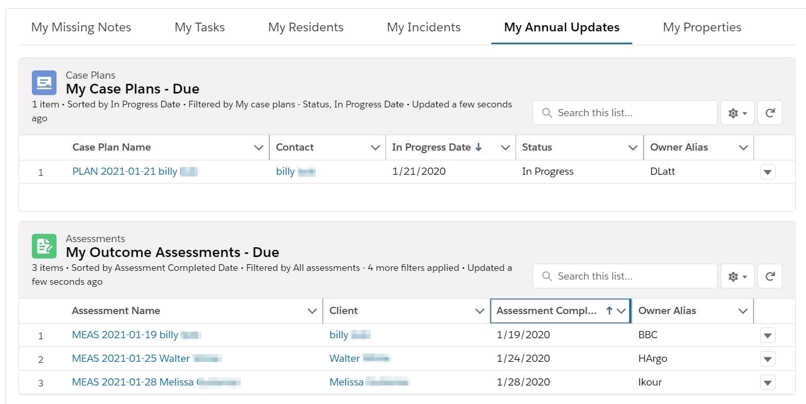Image resolution: width=806 pixels, height=404 pixels.
Task: Open row actions for PLAN 2021-01-21 billy
Action: click(767, 172)
